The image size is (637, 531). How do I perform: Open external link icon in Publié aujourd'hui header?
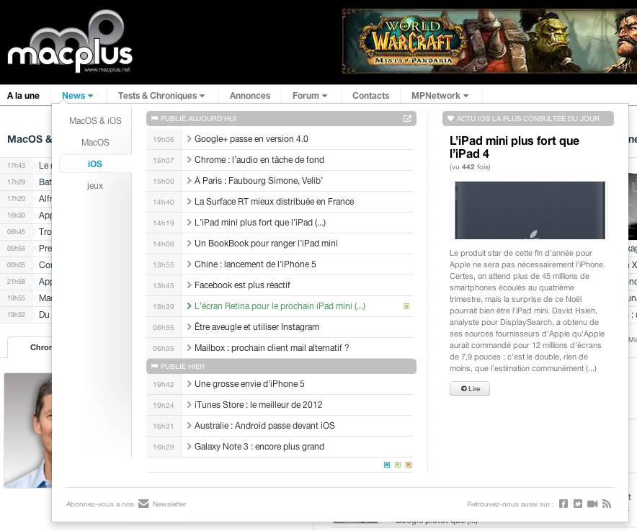pyautogui.click(x=407, y=119)
